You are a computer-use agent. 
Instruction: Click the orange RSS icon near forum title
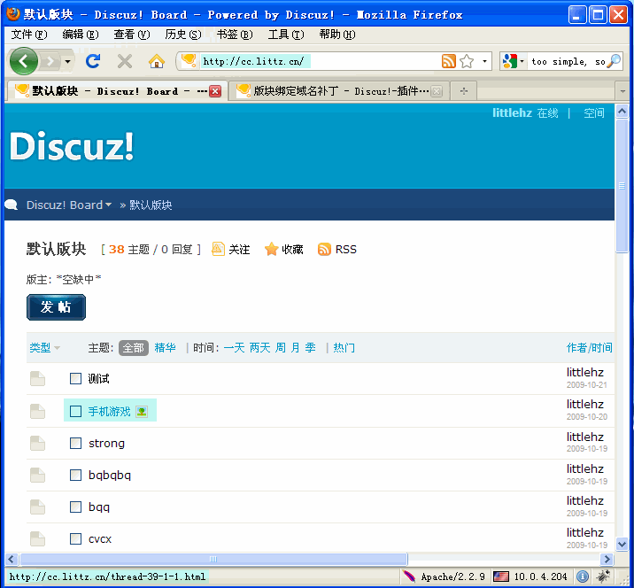coord(324,249)
